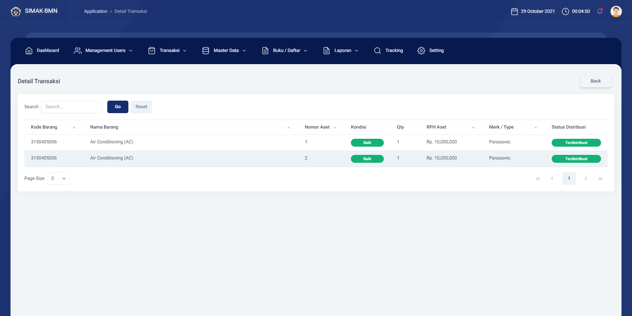Click into the Search input field
The image size is (632, 316).
(71, 107)
